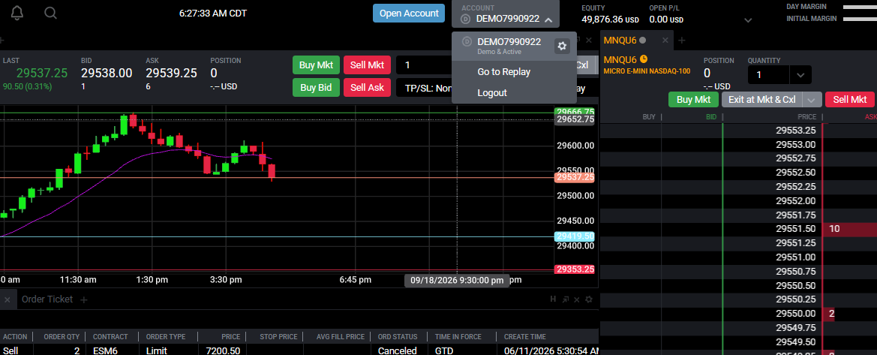Sort by the TIME IN FORCE column header
Screen dimensions: 877x355
point(458,336)
